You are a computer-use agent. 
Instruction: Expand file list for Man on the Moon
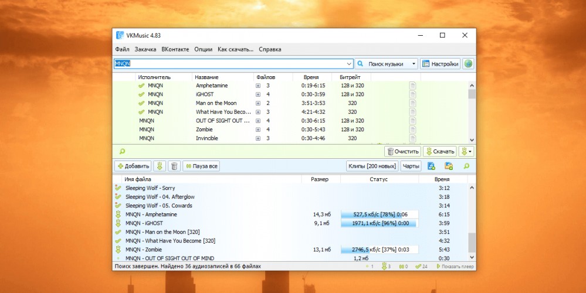click(258, 103)
